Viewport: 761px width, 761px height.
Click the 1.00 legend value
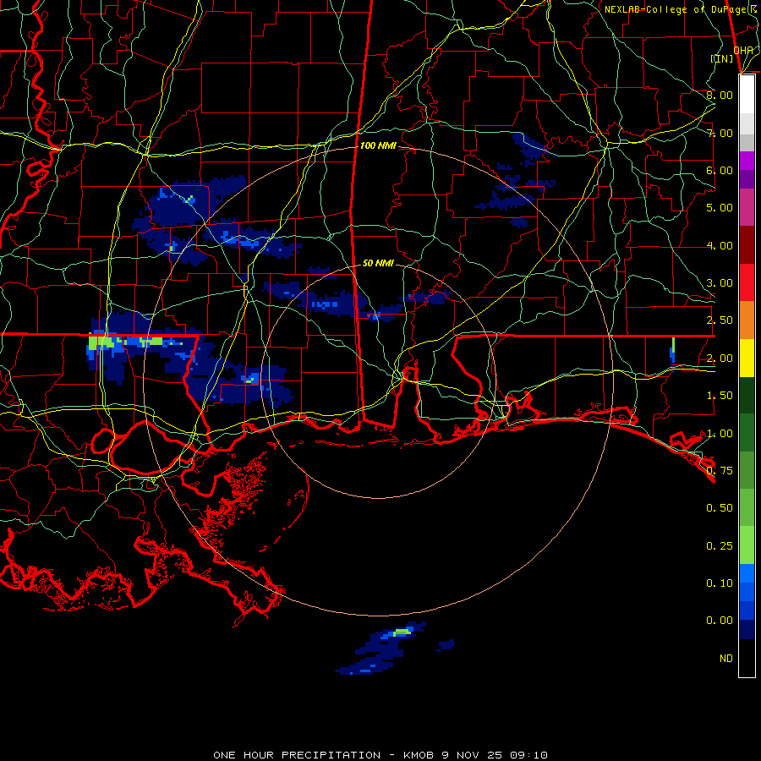pyautogui.click(x=720, y=434)
